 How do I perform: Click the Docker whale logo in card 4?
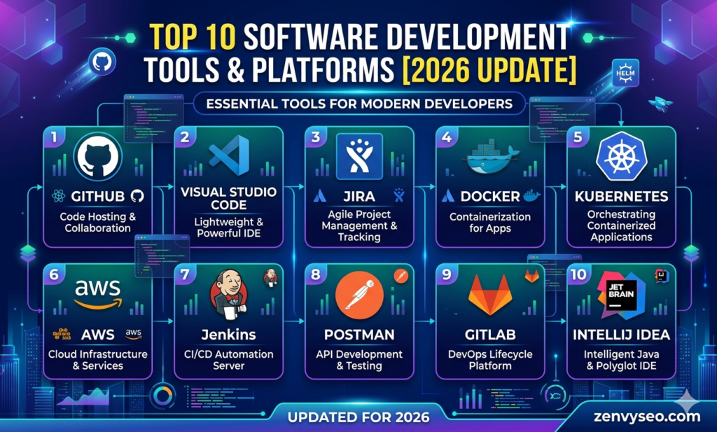[492, 156]
